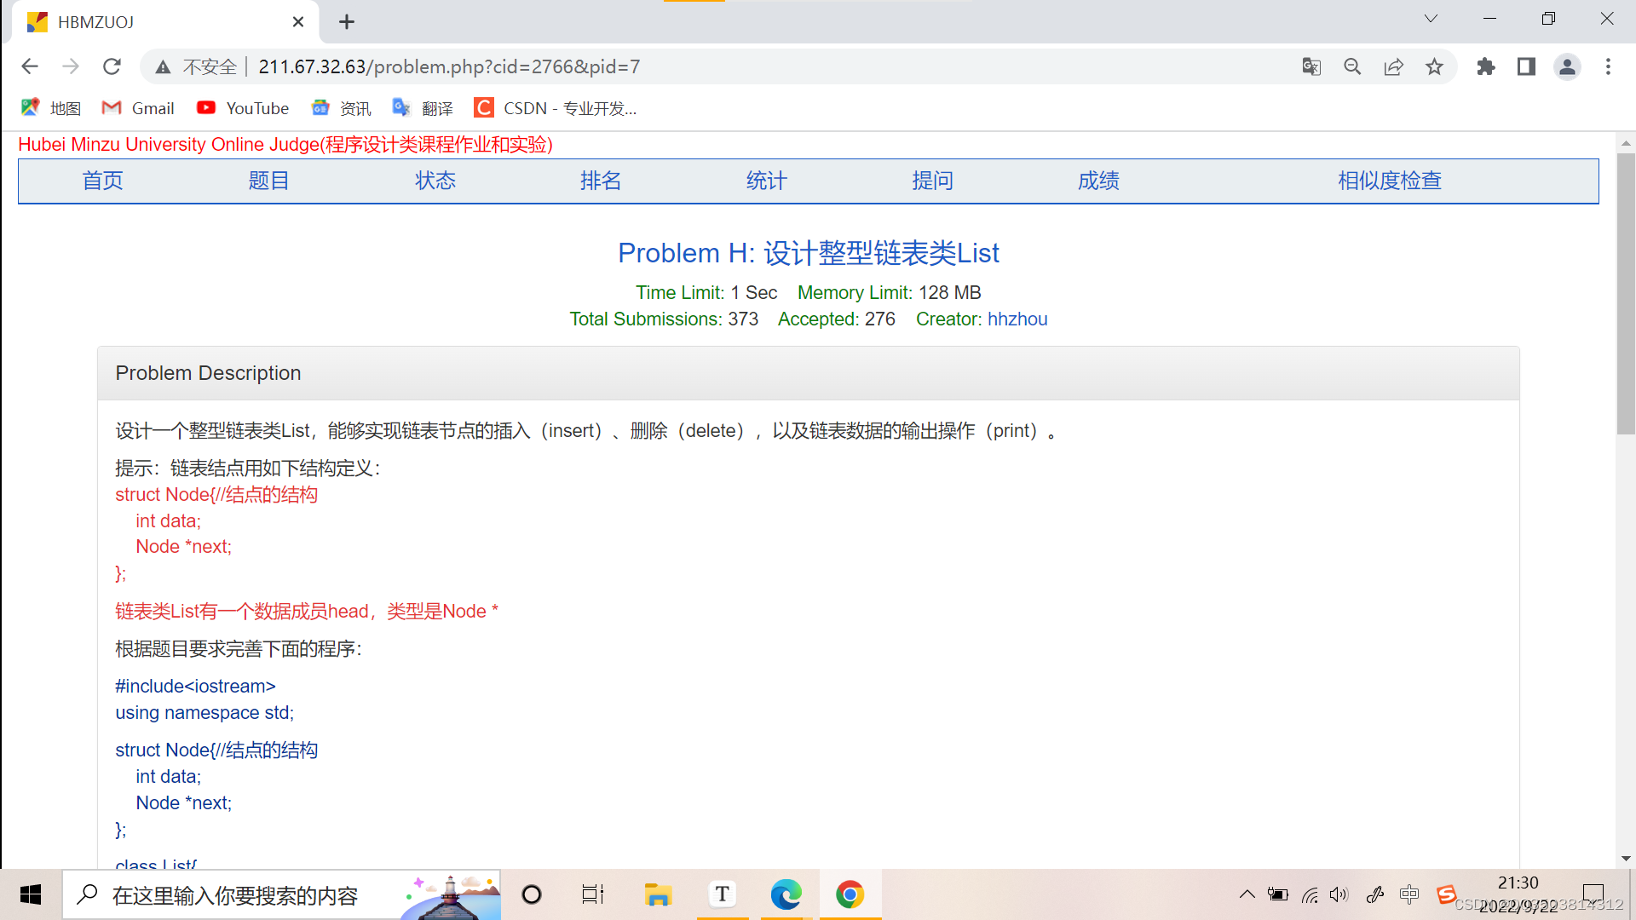Open the 状态 status menu
This screenshot has height=920, width=1636.
point(435,181)
